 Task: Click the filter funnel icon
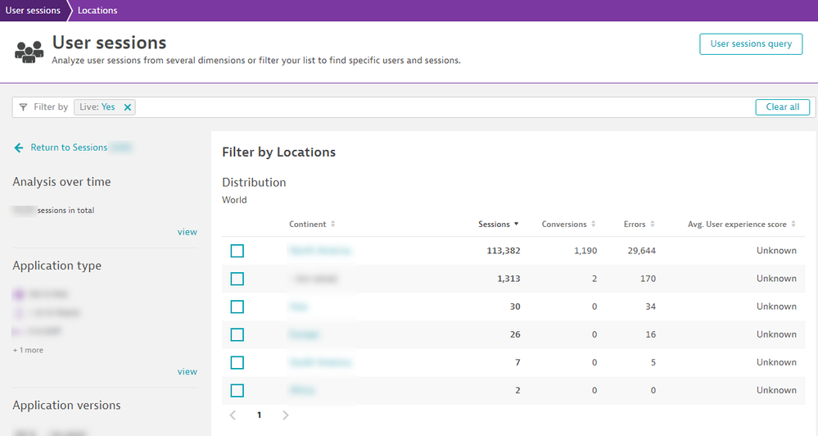click(x=23, y=107)
